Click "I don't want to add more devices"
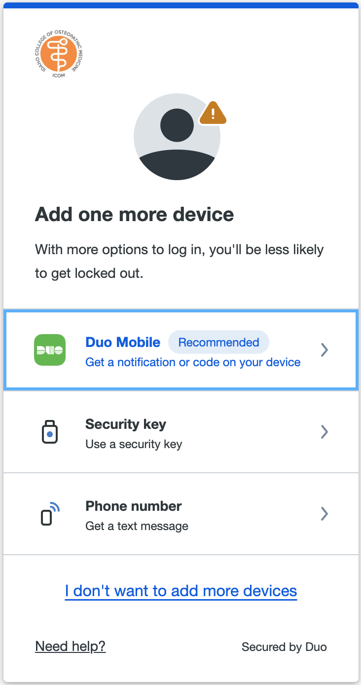Image resolution: width=361 pixels, height=685 pixels. click(181, 591)
